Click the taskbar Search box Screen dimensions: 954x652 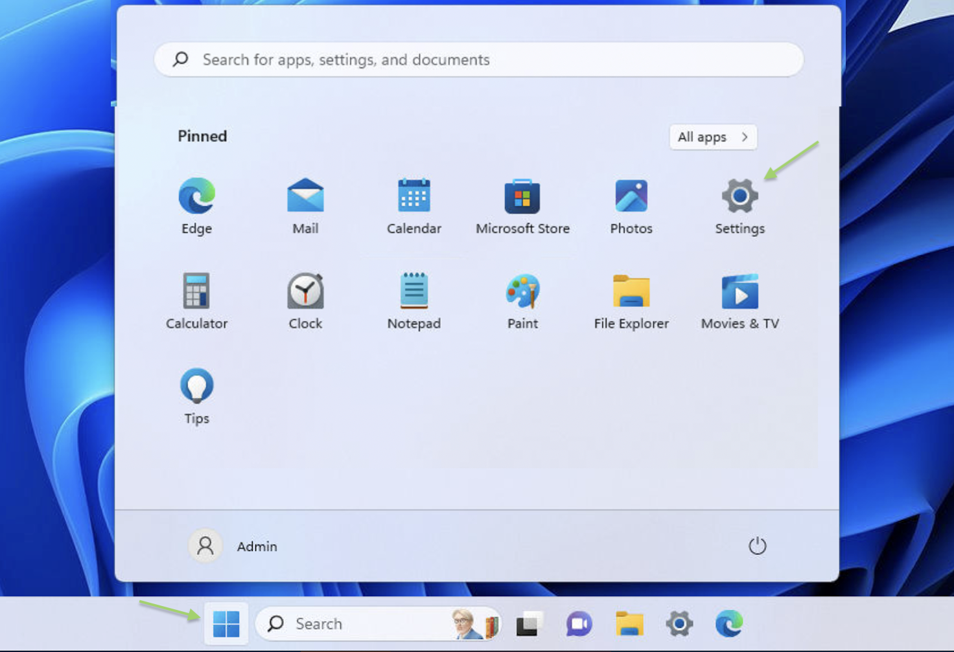378,624
